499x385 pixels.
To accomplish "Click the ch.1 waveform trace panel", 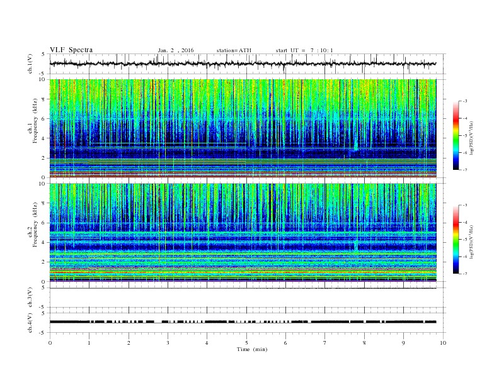I will point(247,64).
